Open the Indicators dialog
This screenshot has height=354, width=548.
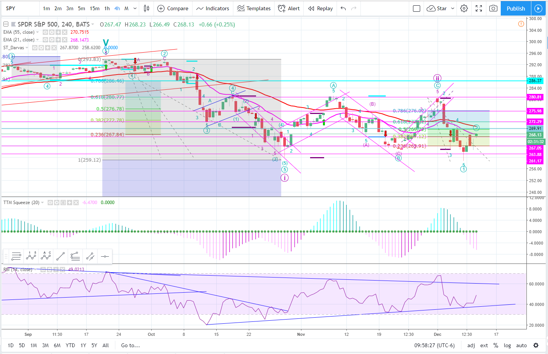point(213,8)
